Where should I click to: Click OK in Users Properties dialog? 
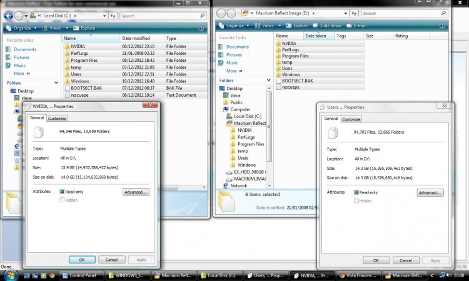376,260
